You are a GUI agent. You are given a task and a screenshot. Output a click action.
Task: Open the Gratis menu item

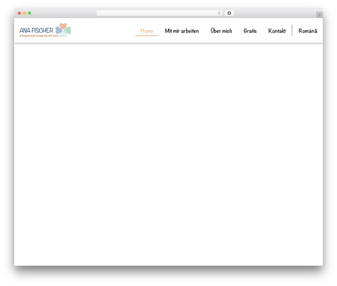click(250, 31)
